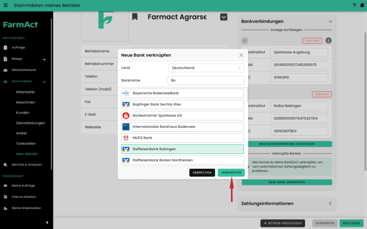Click the Raiba Bobingen Bankinstitut field
This screenshot has width=367, height=229.
299,105
